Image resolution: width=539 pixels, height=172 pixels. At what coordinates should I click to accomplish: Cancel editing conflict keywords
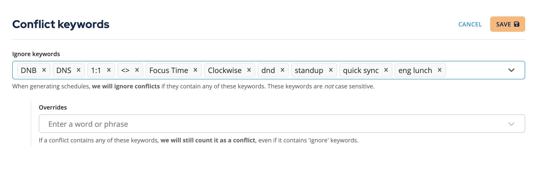pyautogui.click(x=470, y=24)
